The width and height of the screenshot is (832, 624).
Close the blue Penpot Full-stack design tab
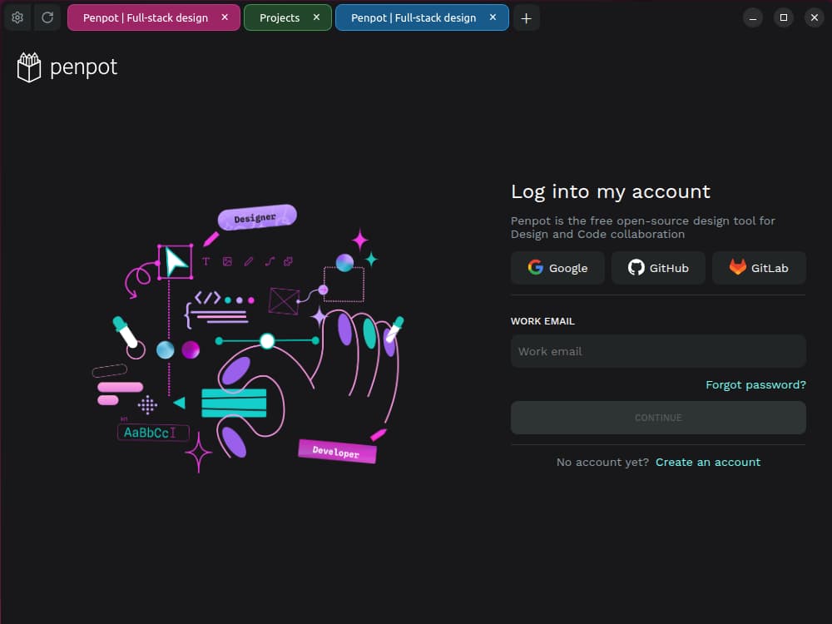493,17
